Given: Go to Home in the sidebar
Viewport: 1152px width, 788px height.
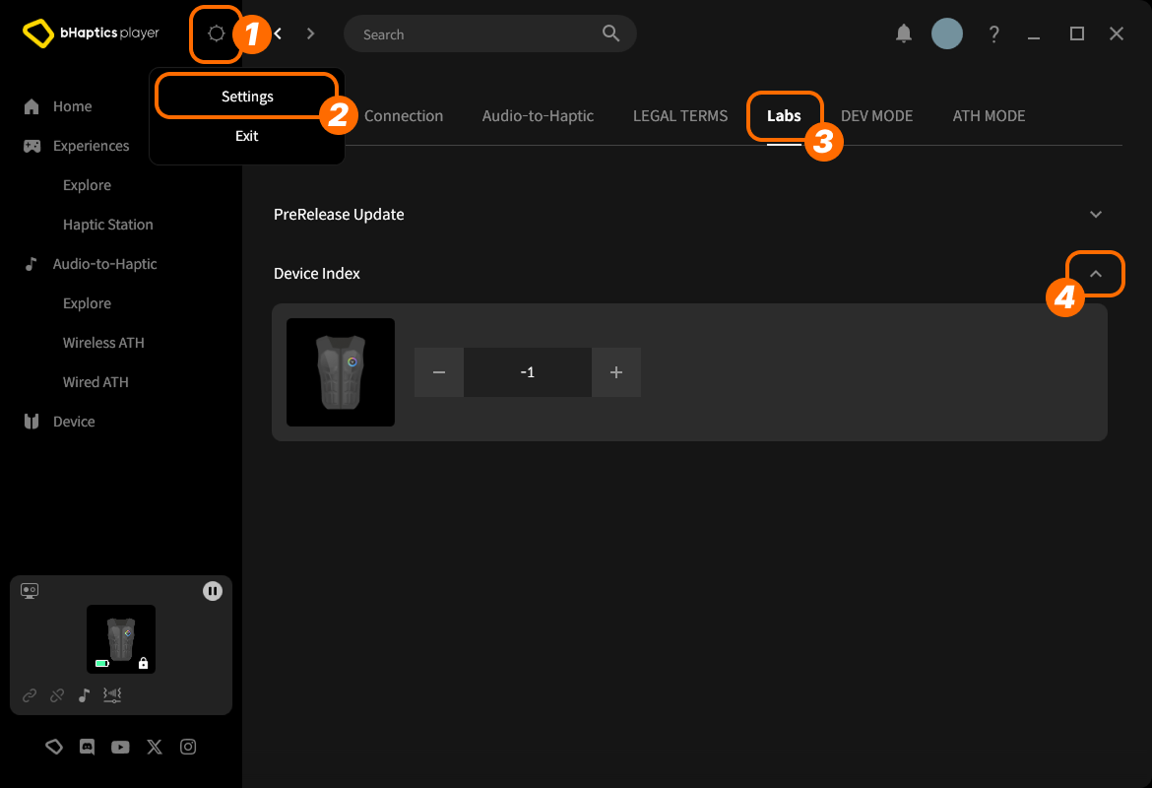Looking at the screenshot, I should (x=72, y=106).
